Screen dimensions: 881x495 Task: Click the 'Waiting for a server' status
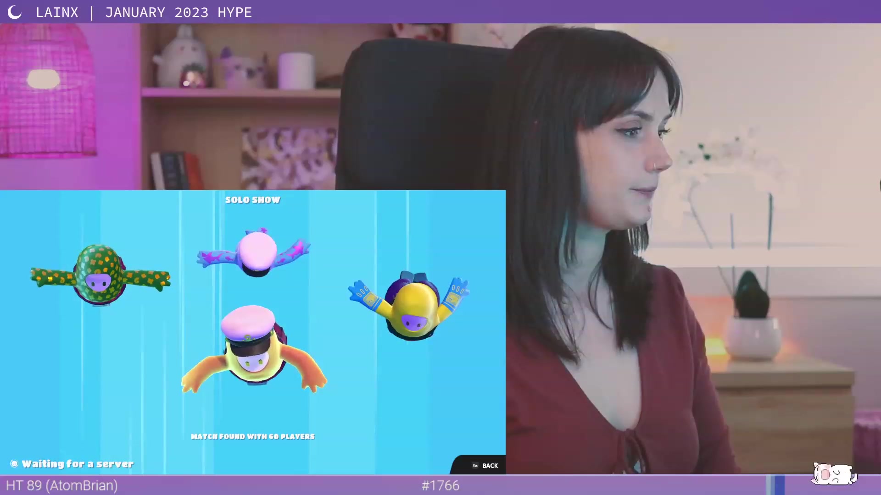click(x=78, y=464)
